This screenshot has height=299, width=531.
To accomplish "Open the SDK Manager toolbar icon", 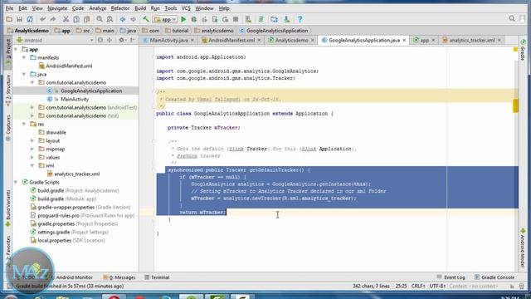I will point(287,19).
